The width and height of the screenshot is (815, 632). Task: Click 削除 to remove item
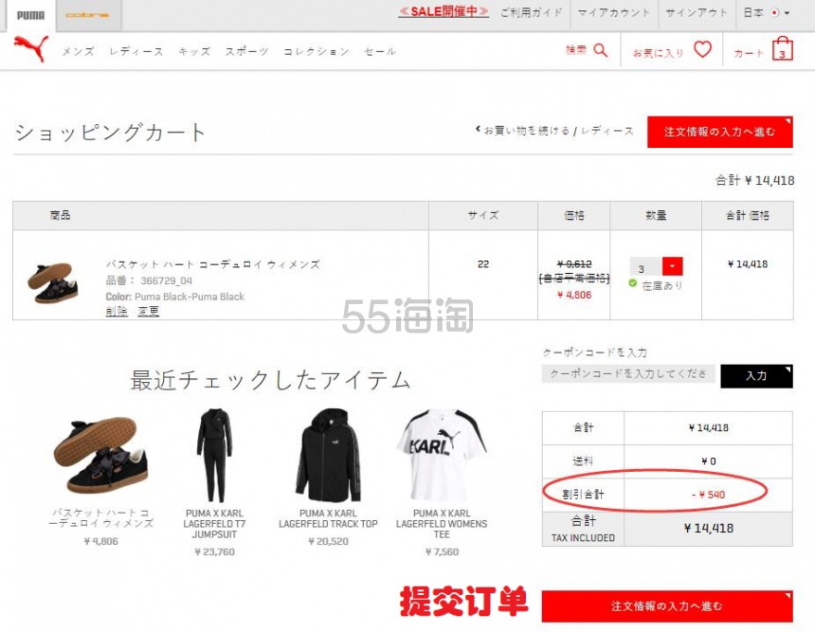pyautogui.click(x=117, y=312)
